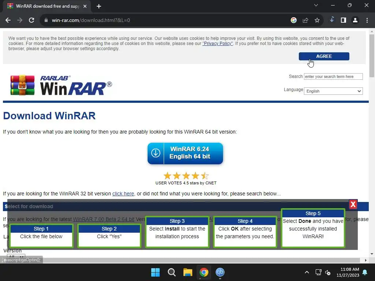Click the muted volume tray icon
The height and width of the screenshot is (281, 375).
(328, 272)
